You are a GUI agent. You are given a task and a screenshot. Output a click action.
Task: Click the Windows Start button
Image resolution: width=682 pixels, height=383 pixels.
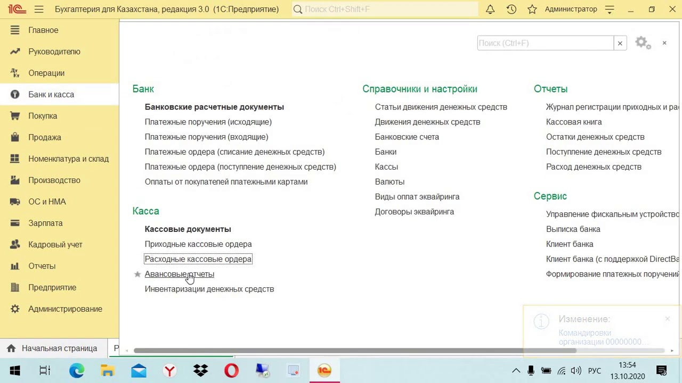point(14,371)
